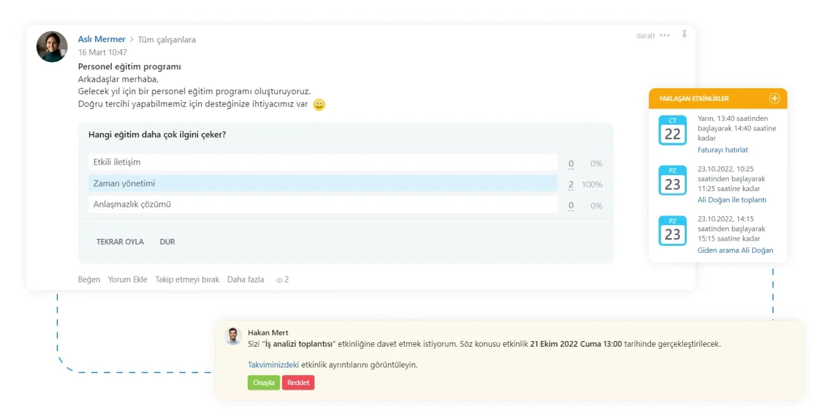Screen dimensions: 819x416
Task: Pin the post with the pin icon
Action: [684, 35]
